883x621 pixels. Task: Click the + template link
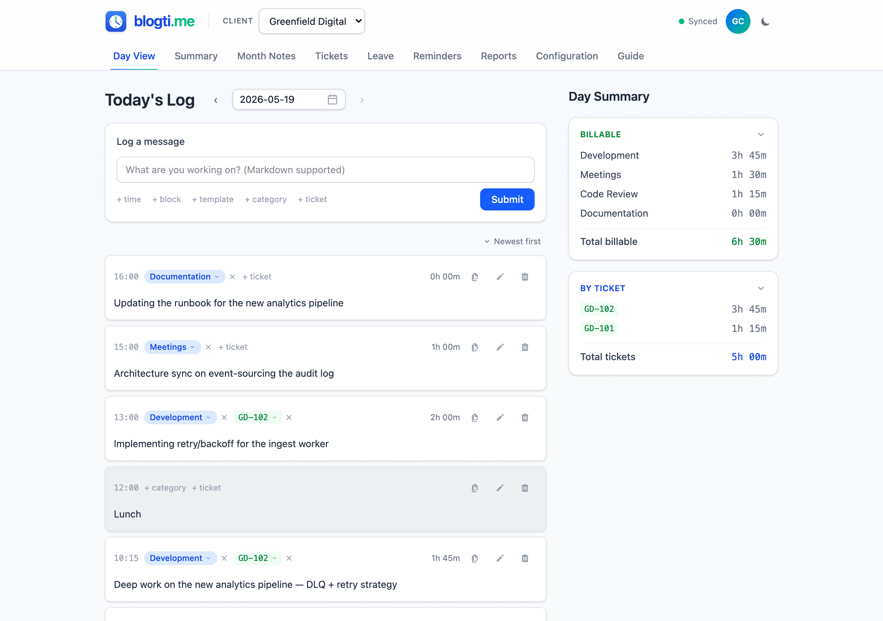click(x=213, y=199)
